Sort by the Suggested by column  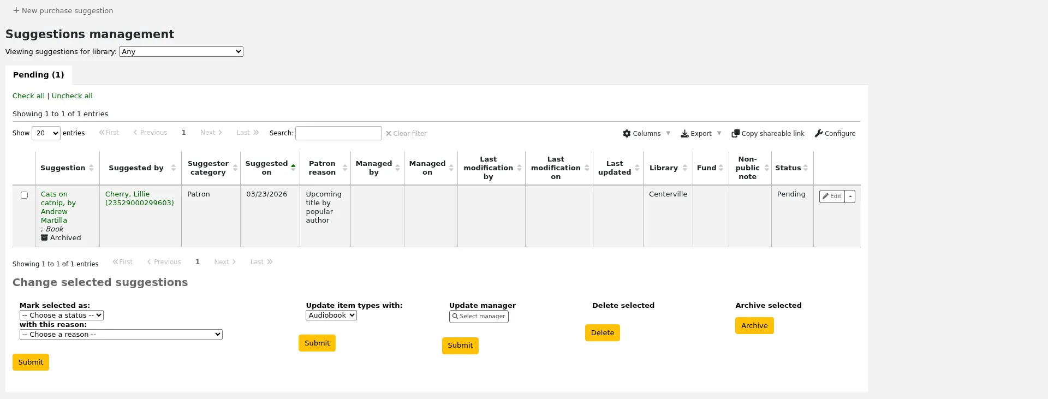coord(141,168)
